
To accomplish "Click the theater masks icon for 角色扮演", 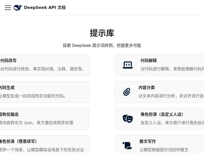I will pyautogui.click(x=128, y=119).
